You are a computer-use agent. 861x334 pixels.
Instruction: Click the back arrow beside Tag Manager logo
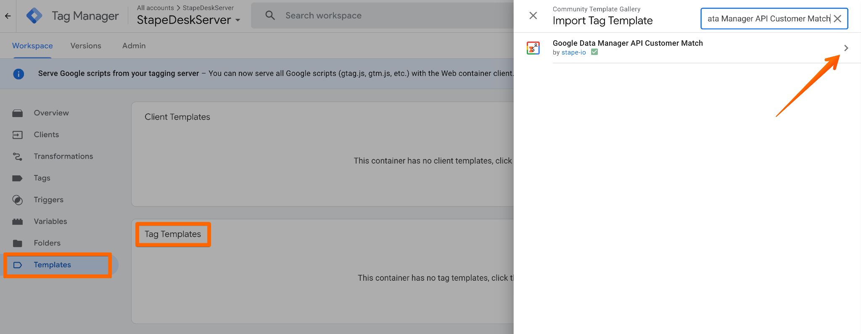point(8,16)
